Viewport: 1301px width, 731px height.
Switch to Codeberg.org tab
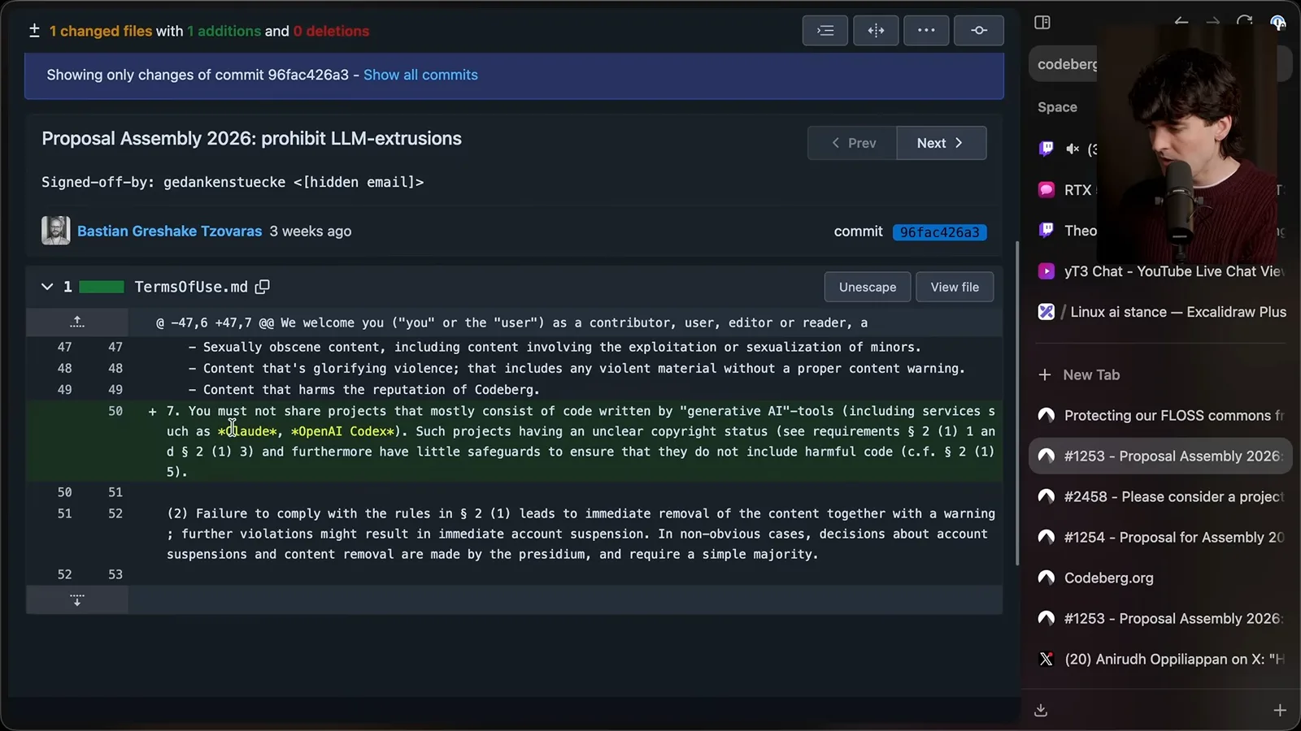pyautogui.click(x=1160, y=577)
